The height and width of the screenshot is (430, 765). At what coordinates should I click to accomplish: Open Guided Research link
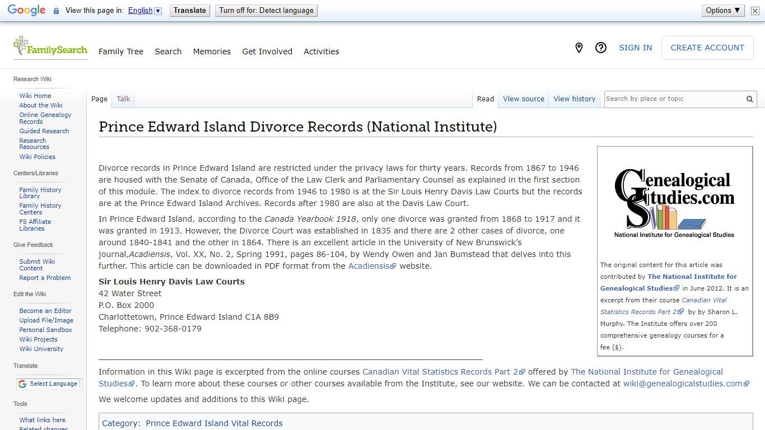(x=44, y=131)
